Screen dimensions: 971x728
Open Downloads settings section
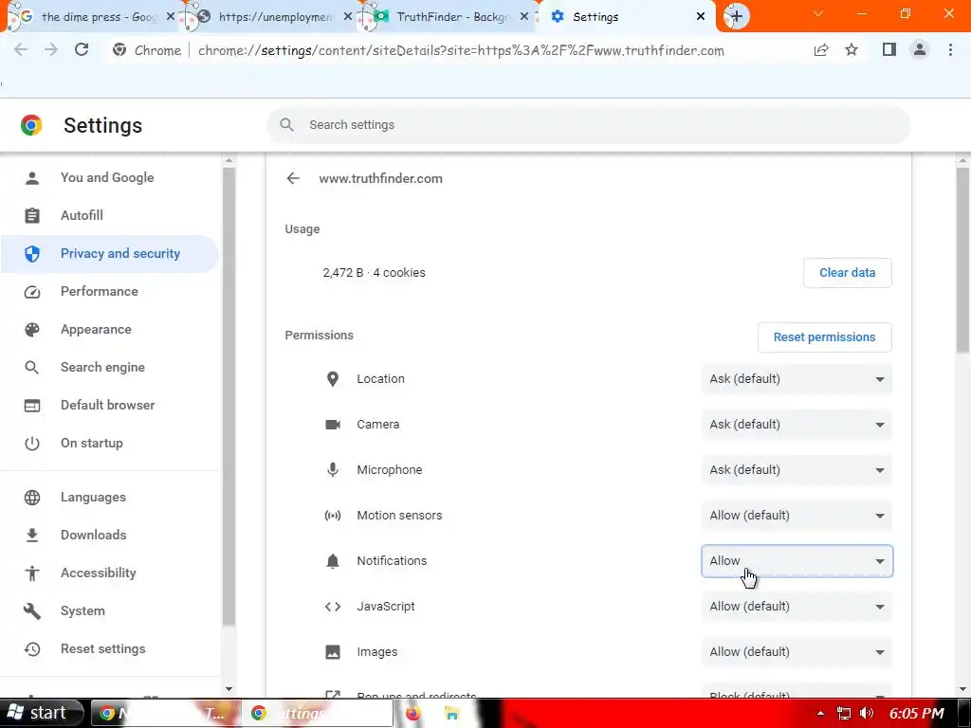[x=110, y=535]
